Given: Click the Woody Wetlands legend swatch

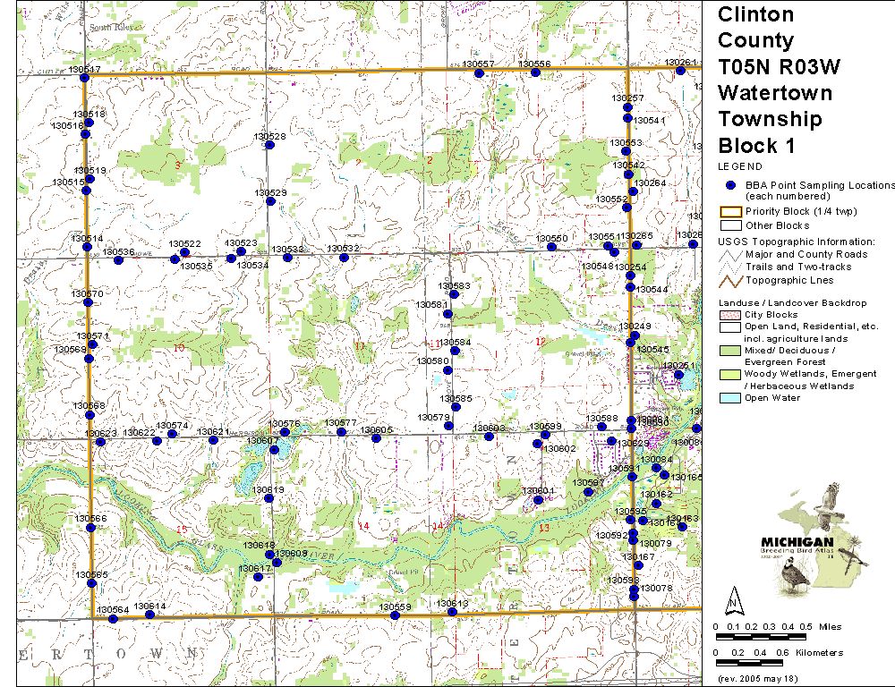Looking at the screenshot, I should 730,374.
